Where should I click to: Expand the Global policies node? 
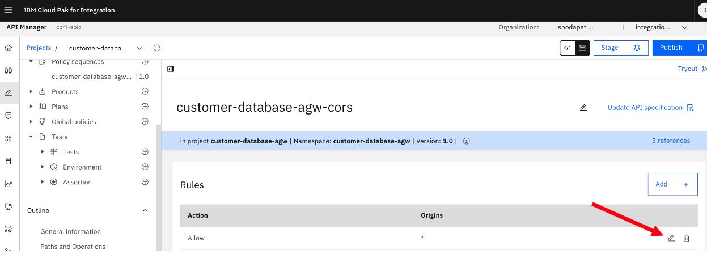(31, 122)
